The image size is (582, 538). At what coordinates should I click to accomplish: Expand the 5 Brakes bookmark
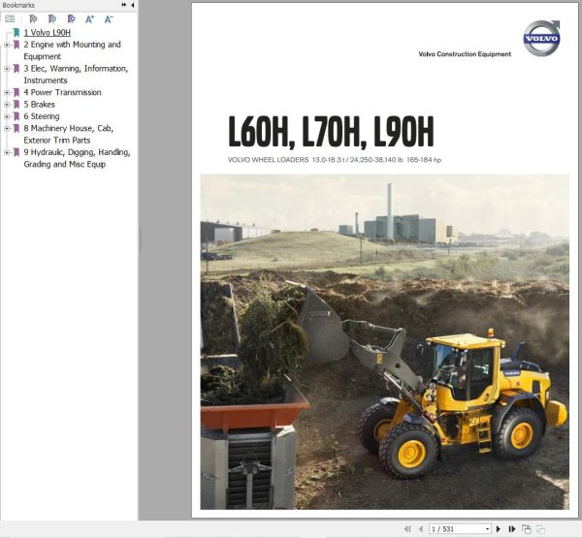click(x=7, y=105)
